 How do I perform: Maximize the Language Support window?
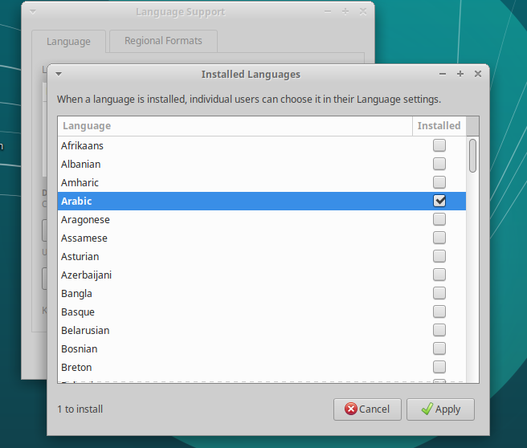[345, 12]
